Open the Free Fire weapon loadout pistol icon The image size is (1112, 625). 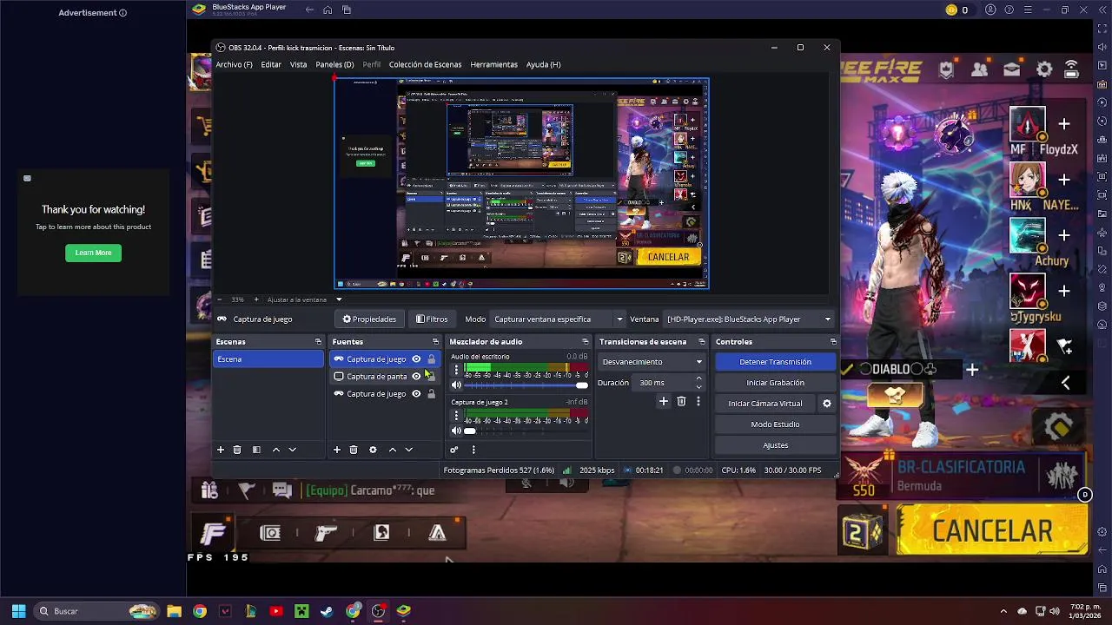(326, 533)
